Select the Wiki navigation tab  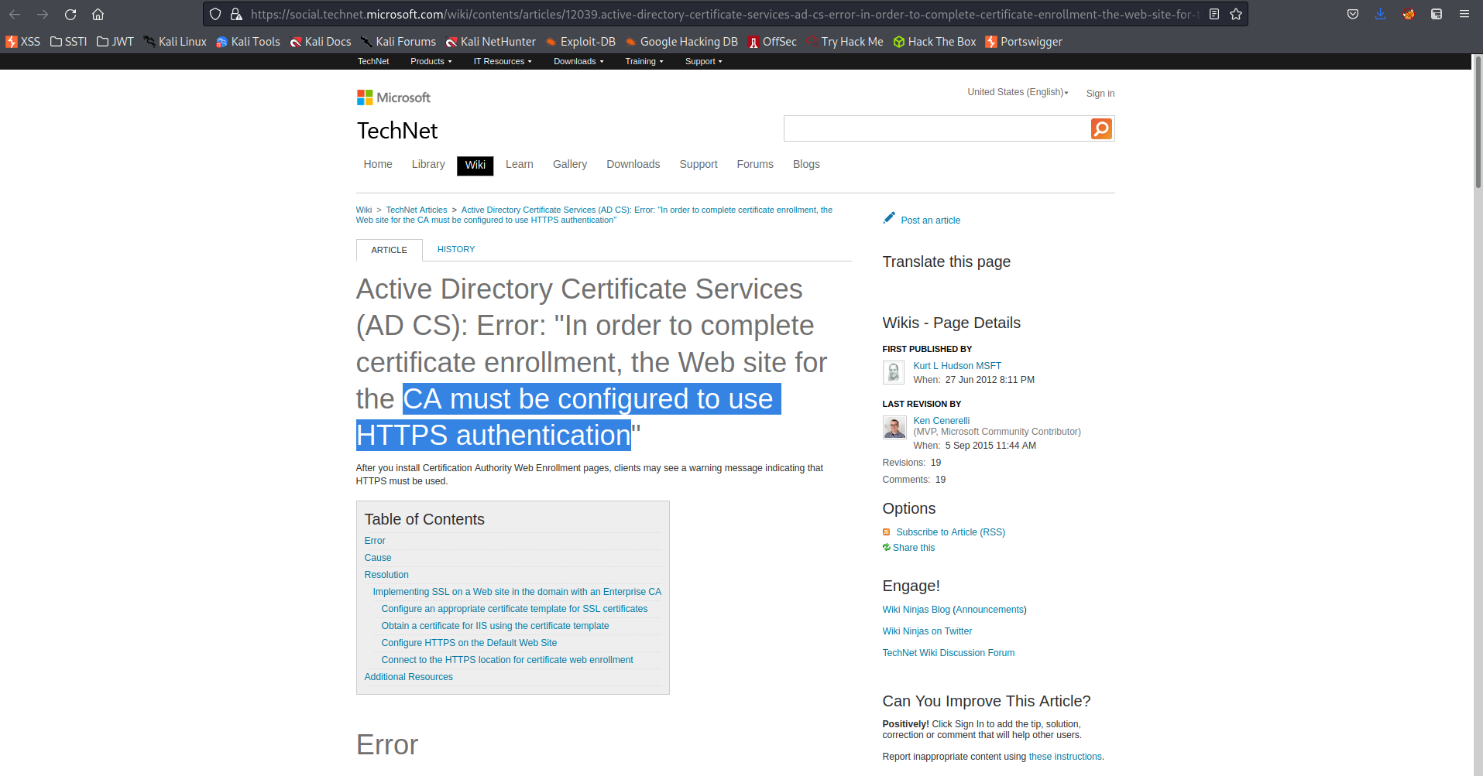[x=475, y=166]
